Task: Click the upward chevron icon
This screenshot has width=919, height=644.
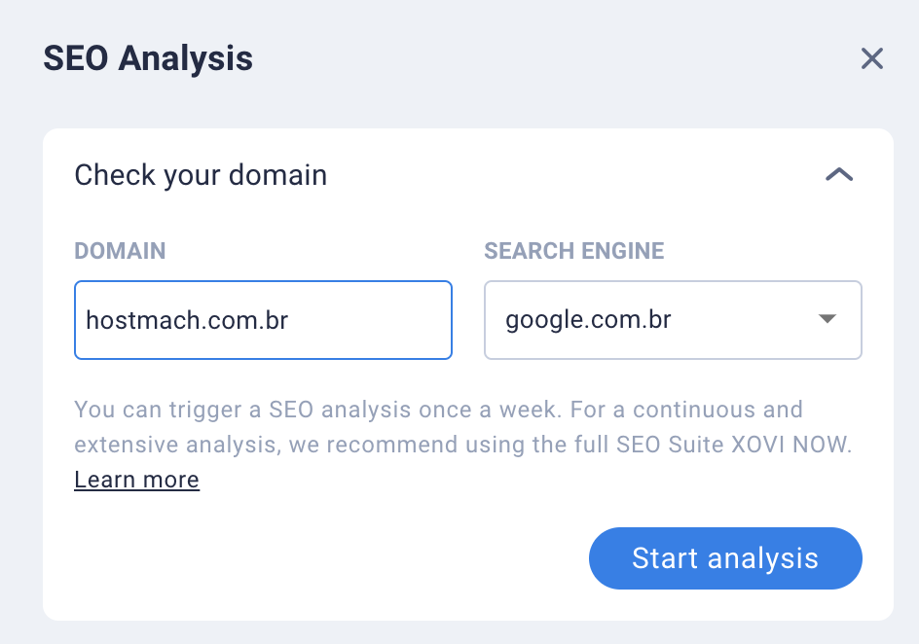Action: click(839, 174)
